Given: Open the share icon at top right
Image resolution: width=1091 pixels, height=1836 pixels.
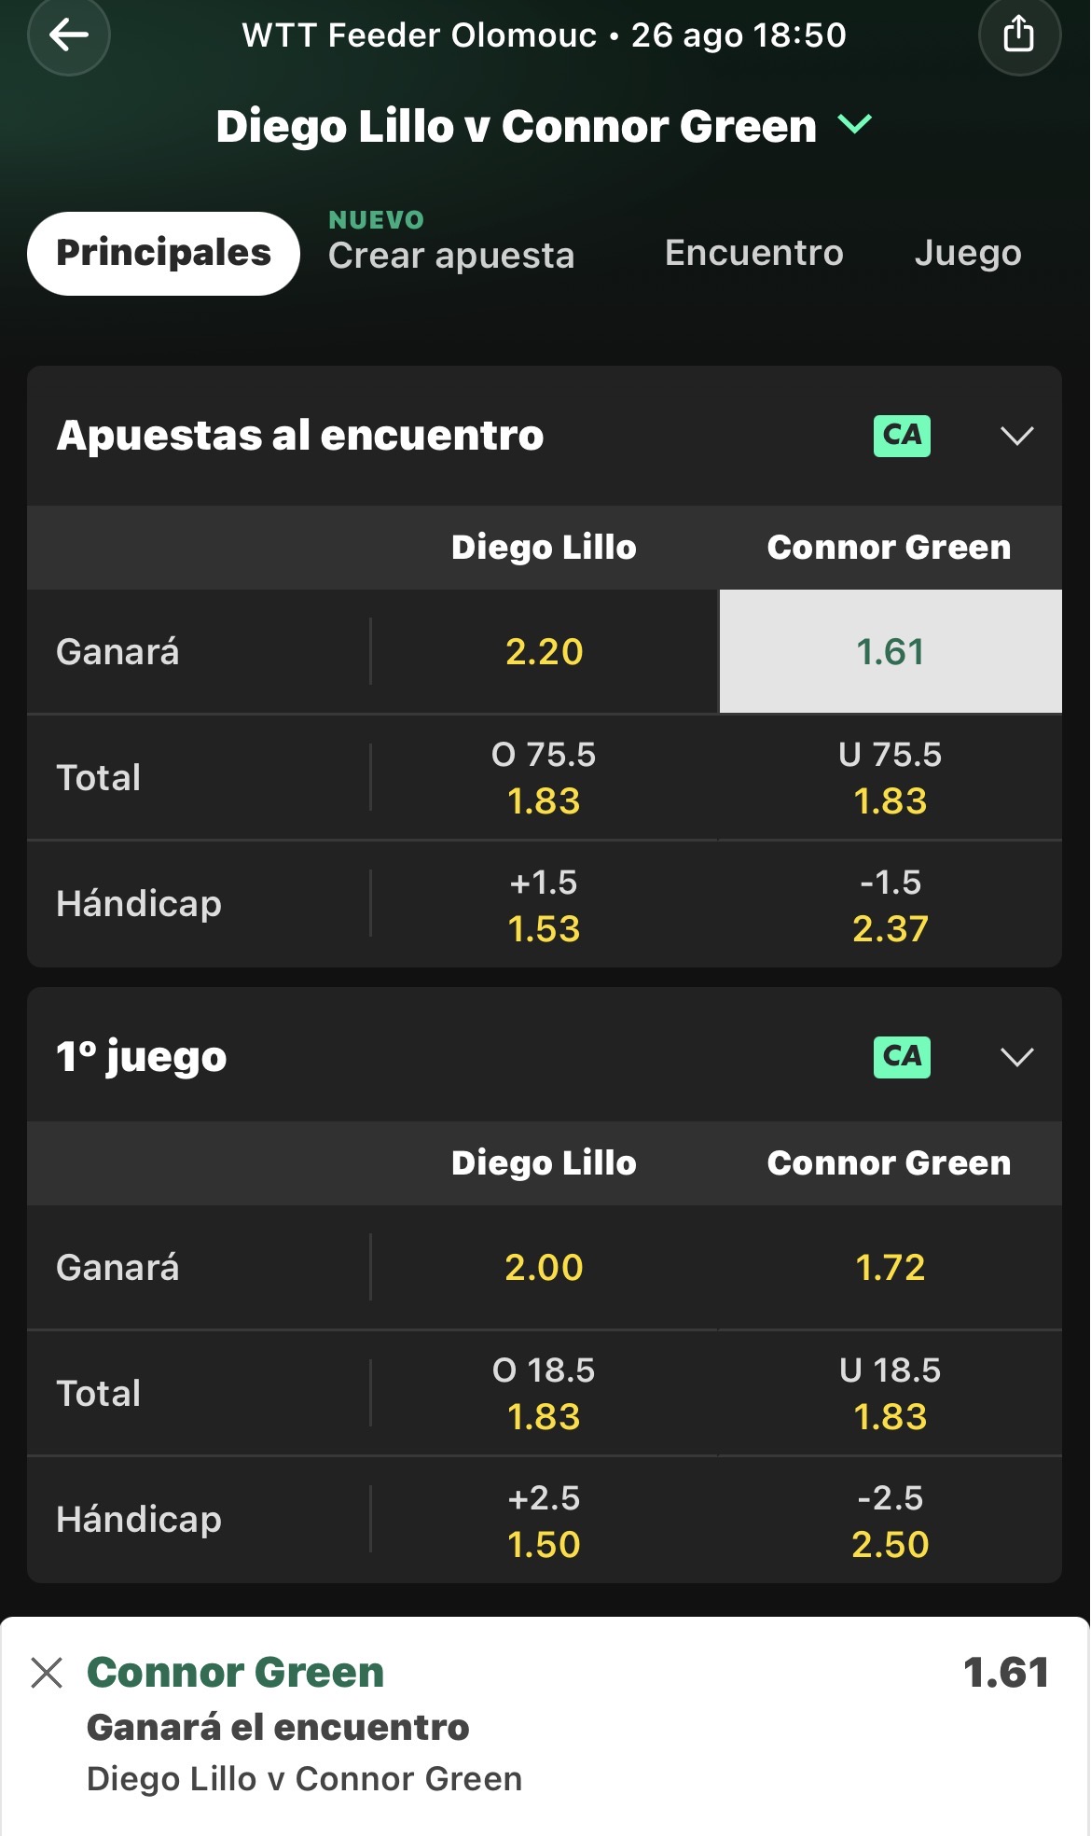Looking at the screenshot, I should click(x=1019, y=35).
